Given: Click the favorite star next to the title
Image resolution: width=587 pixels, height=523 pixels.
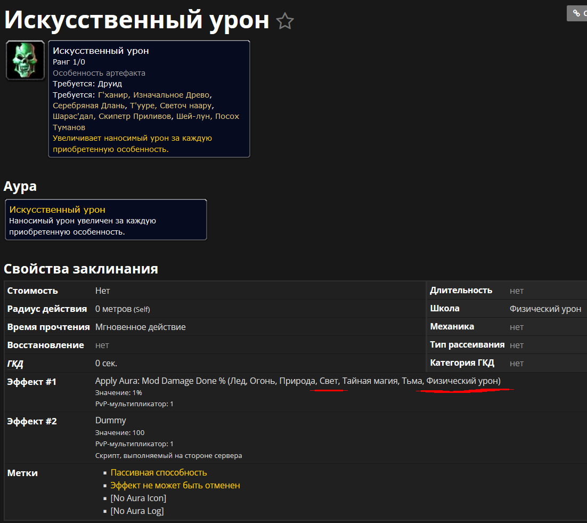Looking at the screenshot, I should click(x=285, y=21).
